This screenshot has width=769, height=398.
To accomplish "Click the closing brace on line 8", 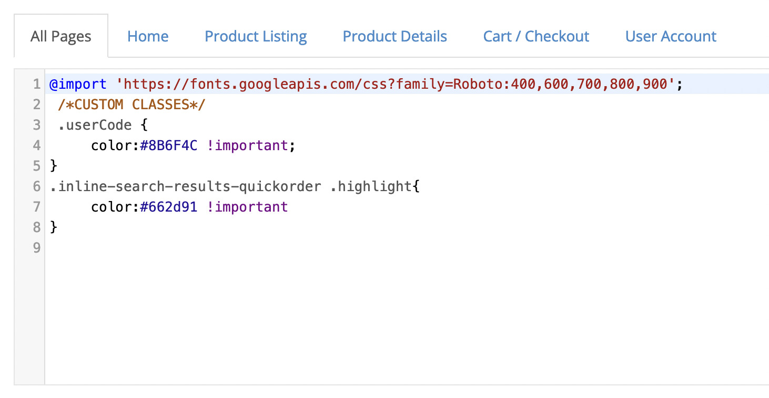I will pos(53,227).
